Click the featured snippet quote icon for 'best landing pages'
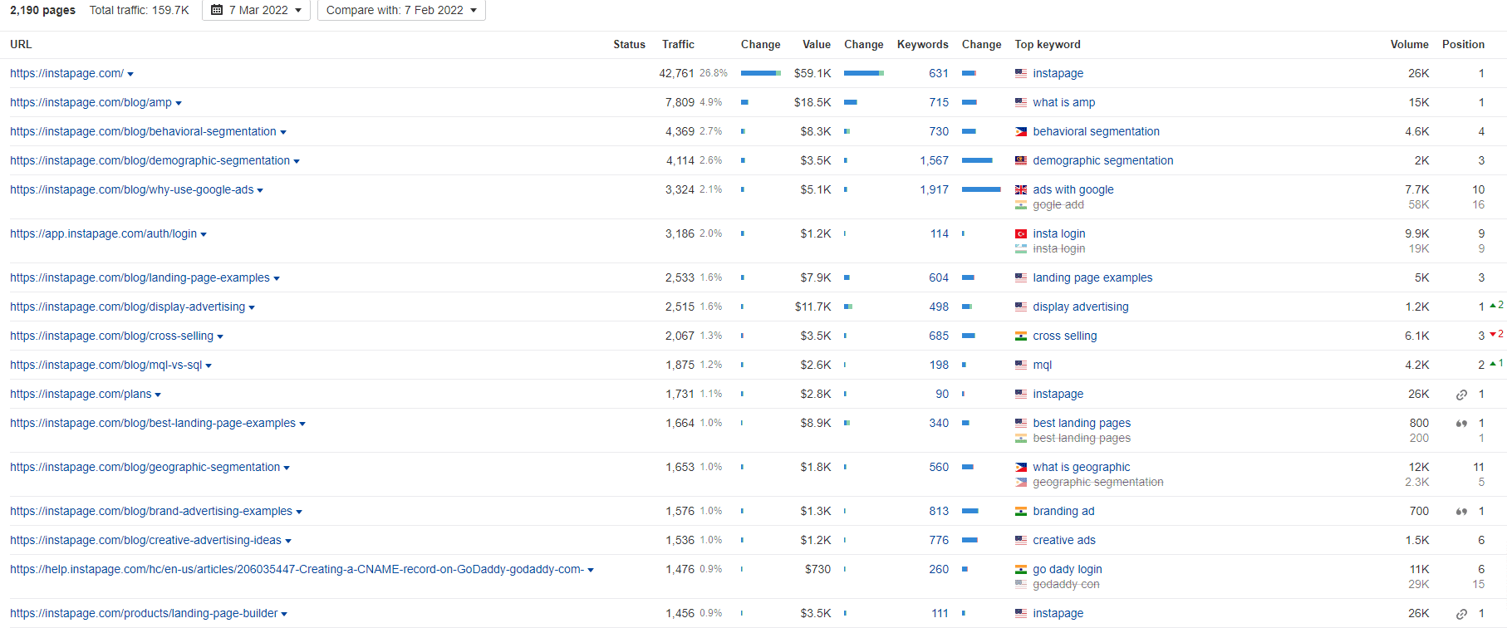 coord(1461,424)
